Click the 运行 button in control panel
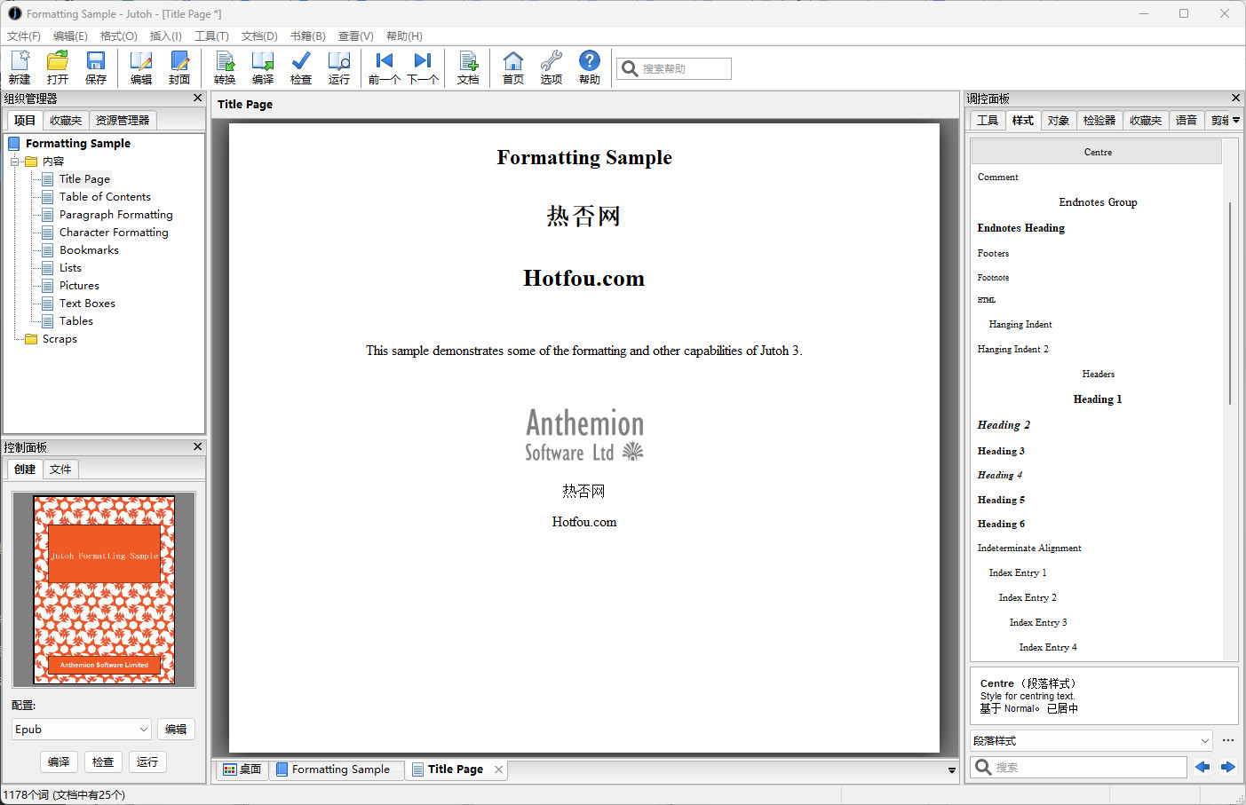1246x805 pixels. (x=147, y=762)
